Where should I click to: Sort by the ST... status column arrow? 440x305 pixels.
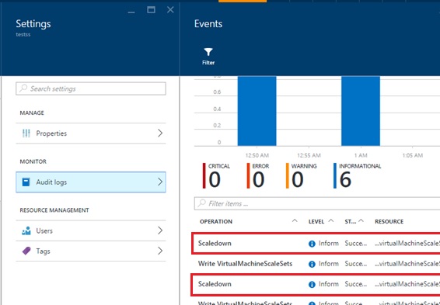click(361, 220)
